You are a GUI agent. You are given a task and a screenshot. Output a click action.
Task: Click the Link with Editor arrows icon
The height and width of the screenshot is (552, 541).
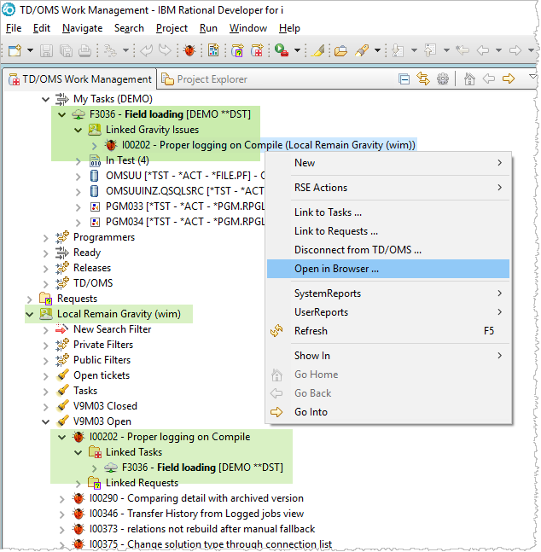point(423,79)
